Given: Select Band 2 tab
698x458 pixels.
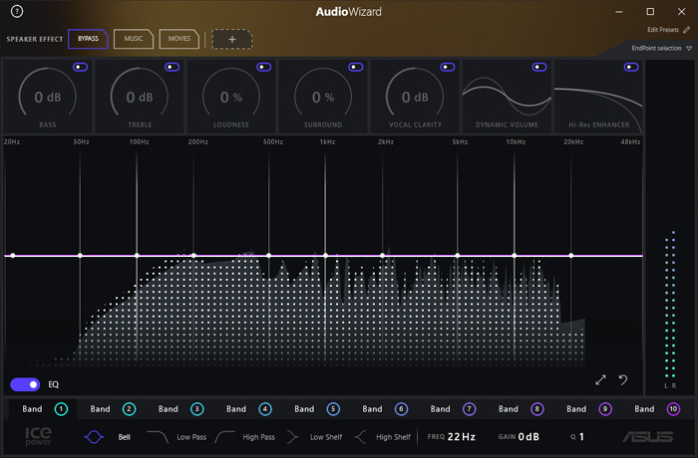Looking at the screenshot, I should [x=113, y=409].
